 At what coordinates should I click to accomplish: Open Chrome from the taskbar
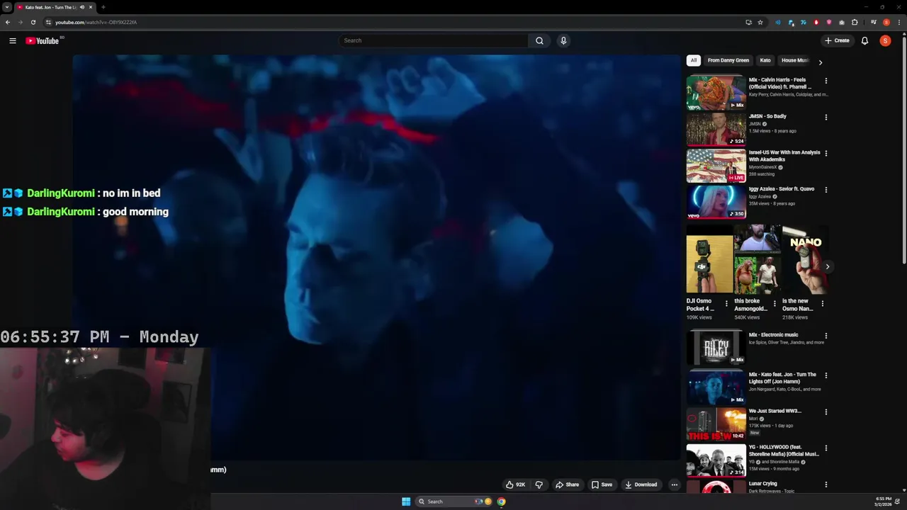click(501, 501)
